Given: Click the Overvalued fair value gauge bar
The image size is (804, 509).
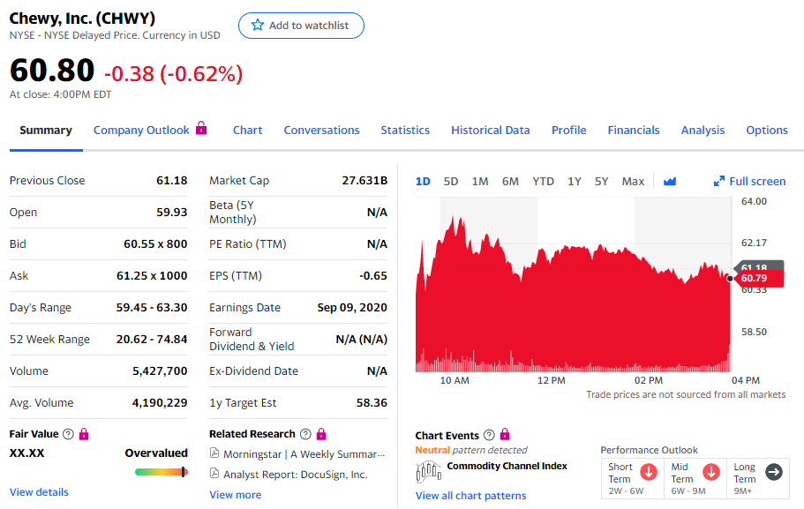Looking at the screenshot, I should 161,472.
